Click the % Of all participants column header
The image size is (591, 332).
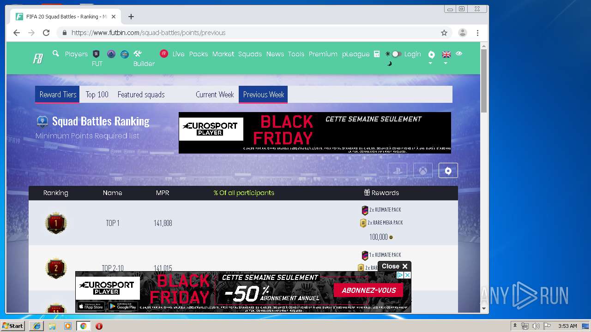pyautogui.click(x=244, y=193)
